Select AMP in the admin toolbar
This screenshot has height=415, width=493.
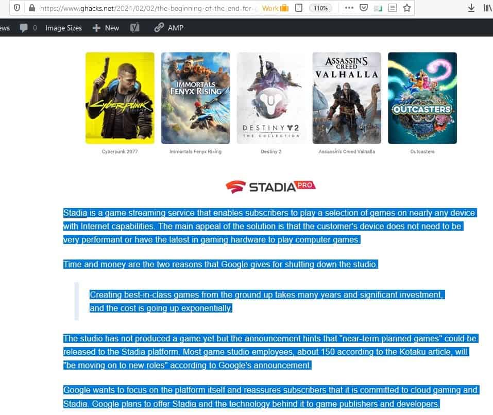click(170, 28)
